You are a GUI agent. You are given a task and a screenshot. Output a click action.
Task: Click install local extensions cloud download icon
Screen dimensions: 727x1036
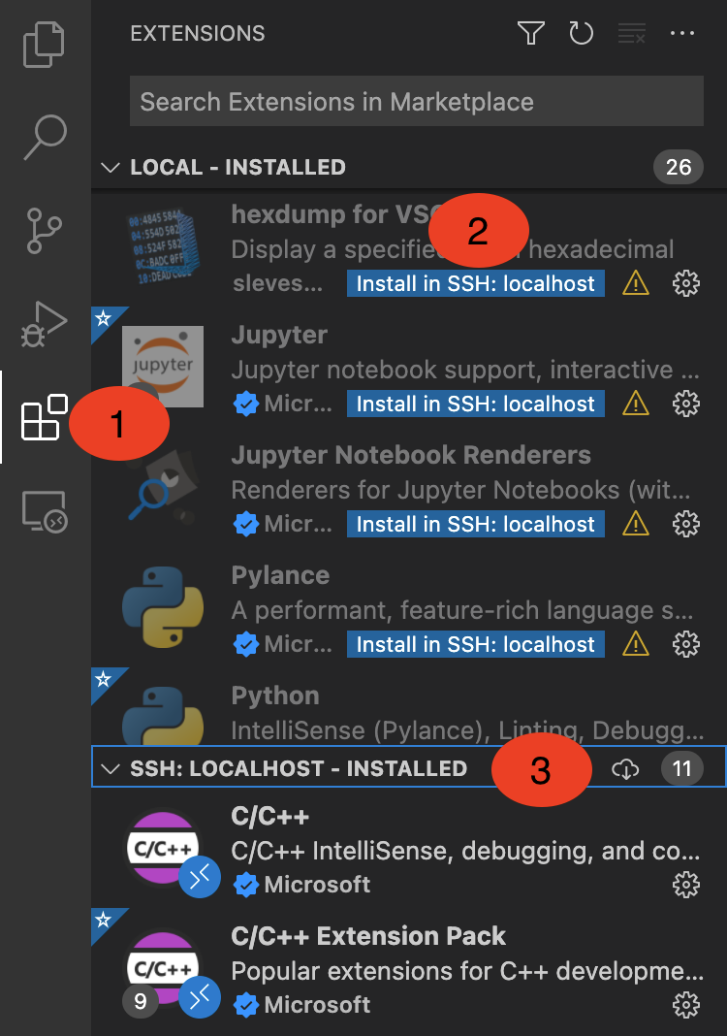point(624,768)
